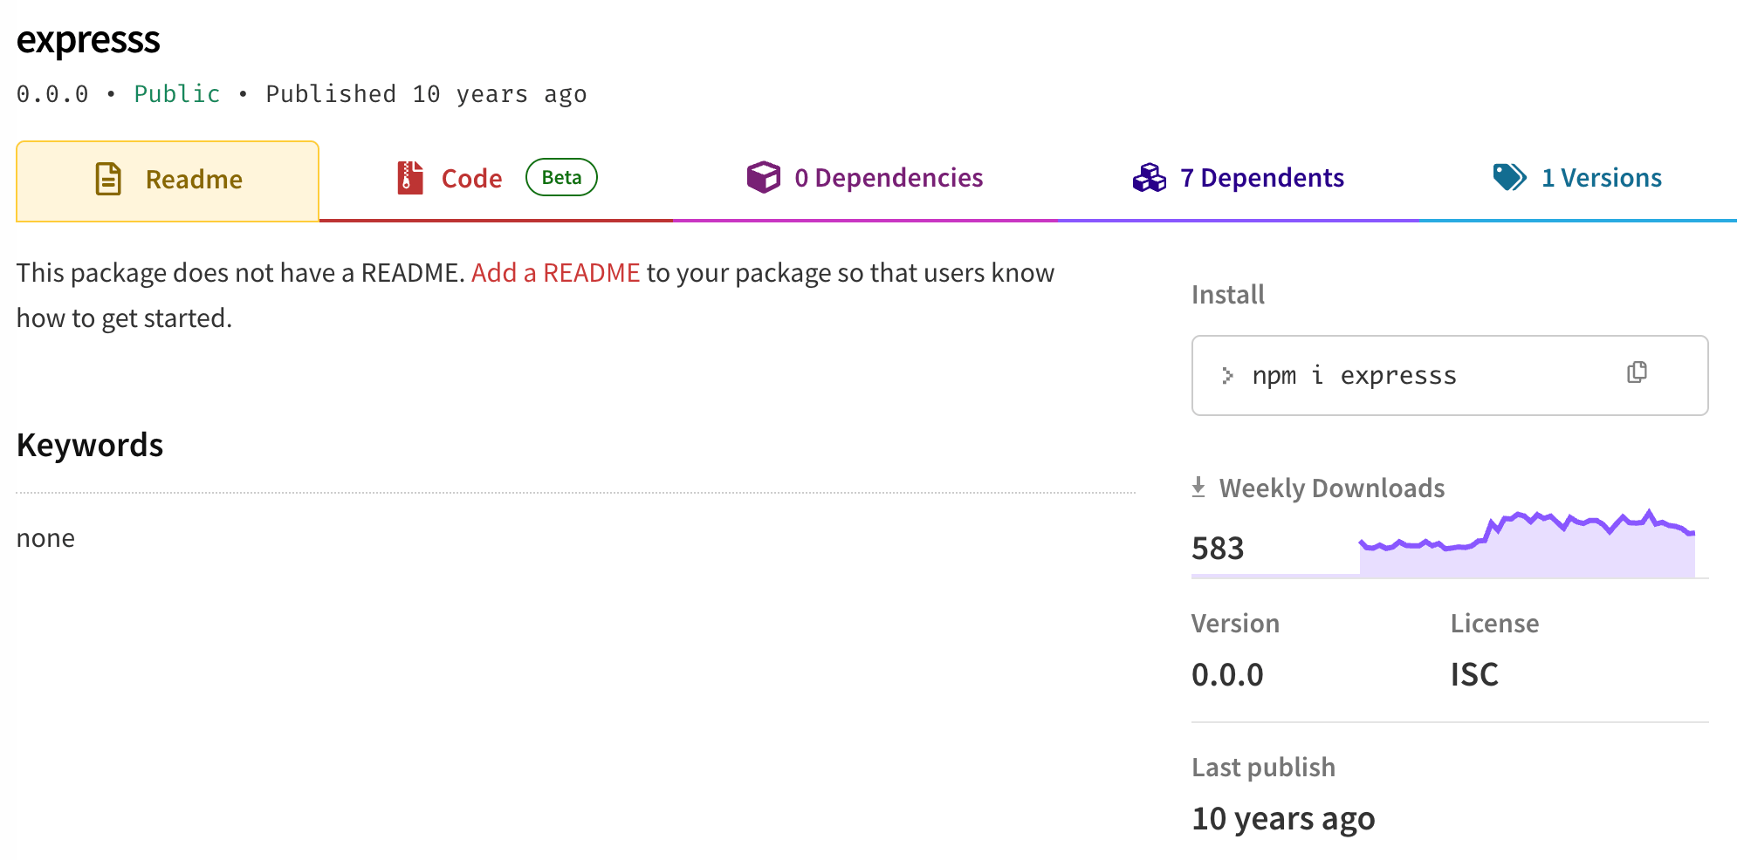Screen dimensions: 1744x860
Task: Open the Readme tab
Action: coord(168,181)
